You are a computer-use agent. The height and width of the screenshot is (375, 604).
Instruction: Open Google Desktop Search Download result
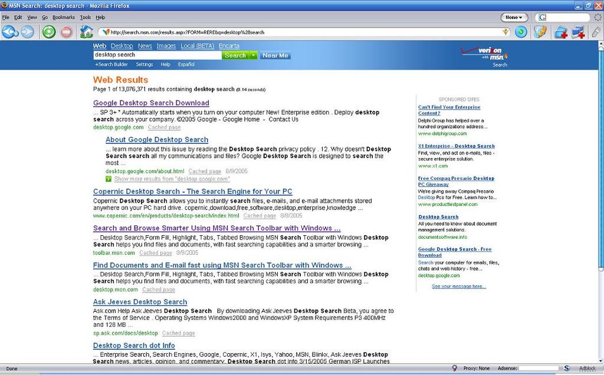coord(151,103)
